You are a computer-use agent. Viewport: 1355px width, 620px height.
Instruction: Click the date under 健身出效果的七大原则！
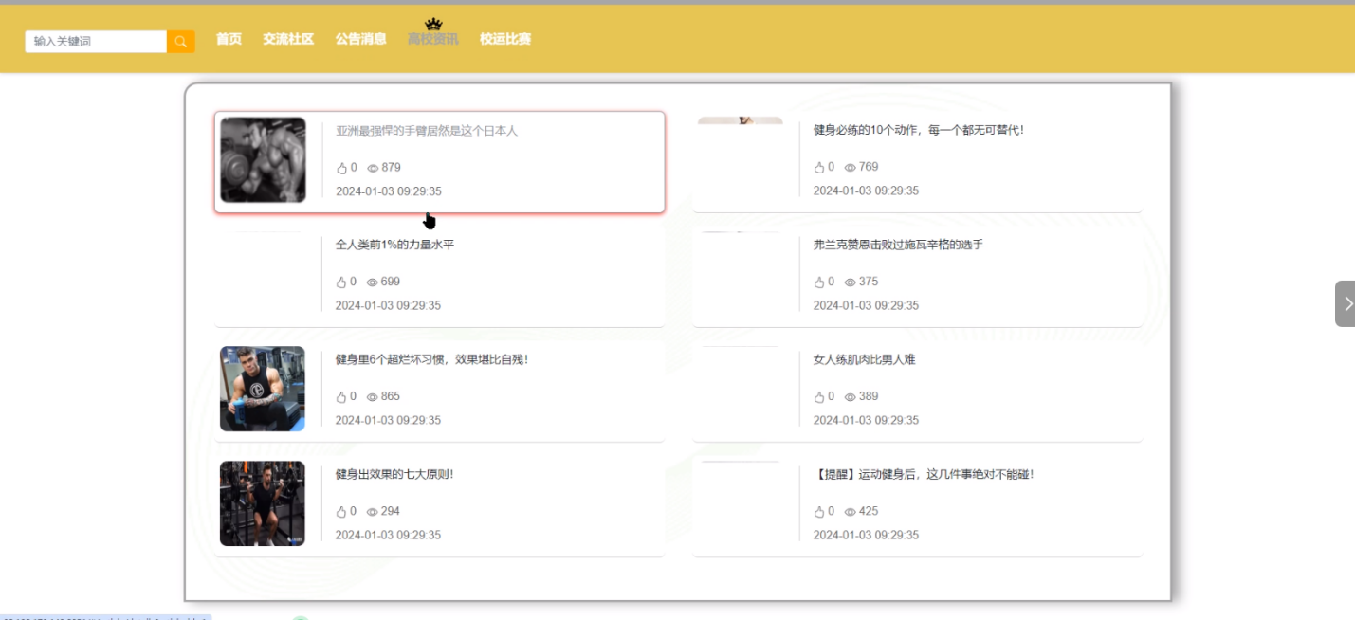click(389, 535)
